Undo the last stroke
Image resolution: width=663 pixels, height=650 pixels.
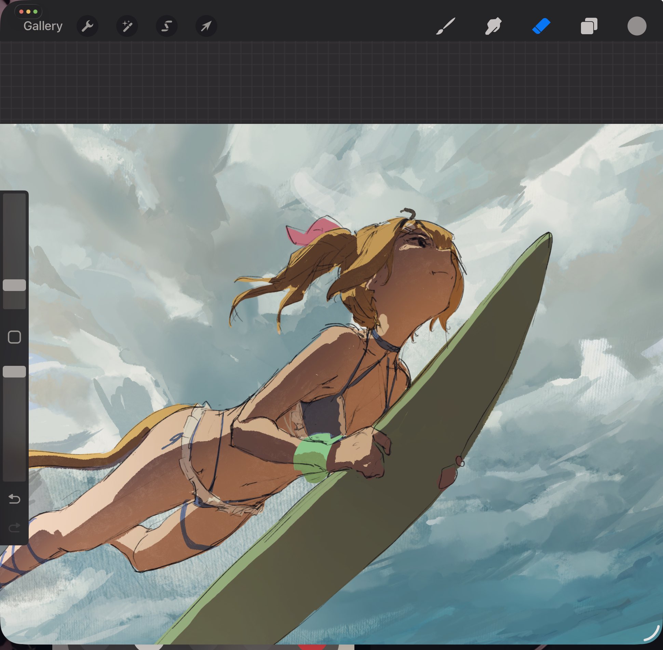14,499
